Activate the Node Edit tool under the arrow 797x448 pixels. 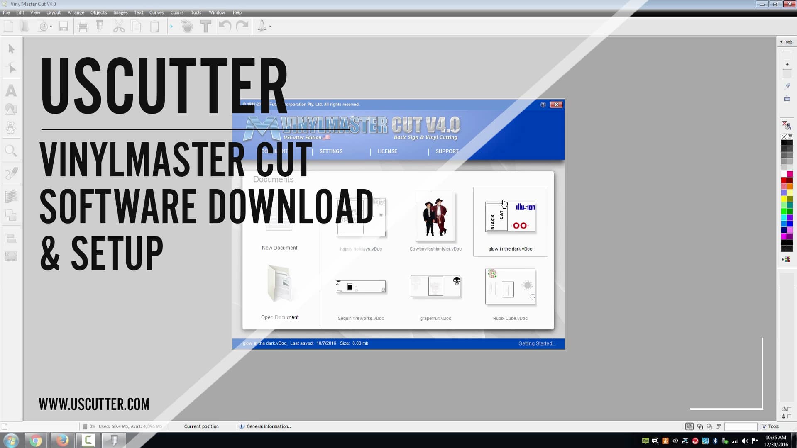(12, 67)
